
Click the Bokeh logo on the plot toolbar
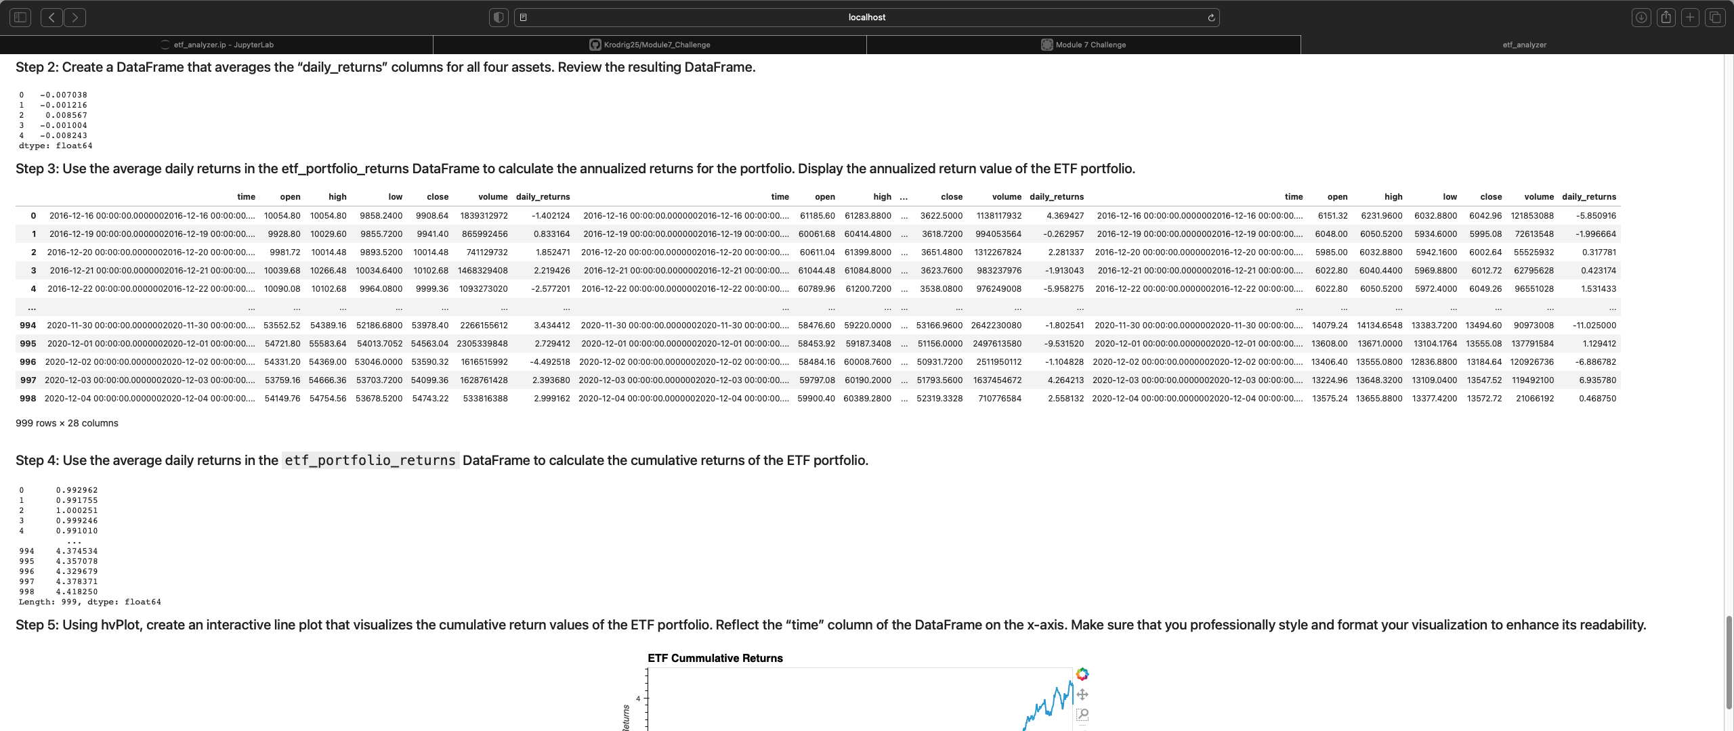(1082, 673)
